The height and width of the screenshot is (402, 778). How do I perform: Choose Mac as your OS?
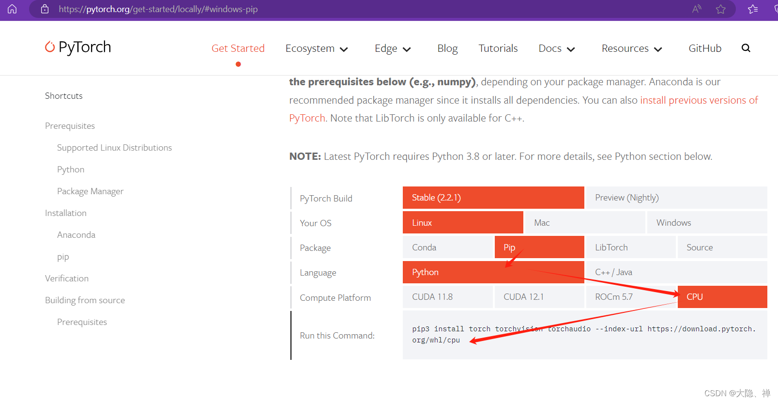coord(585,222)
